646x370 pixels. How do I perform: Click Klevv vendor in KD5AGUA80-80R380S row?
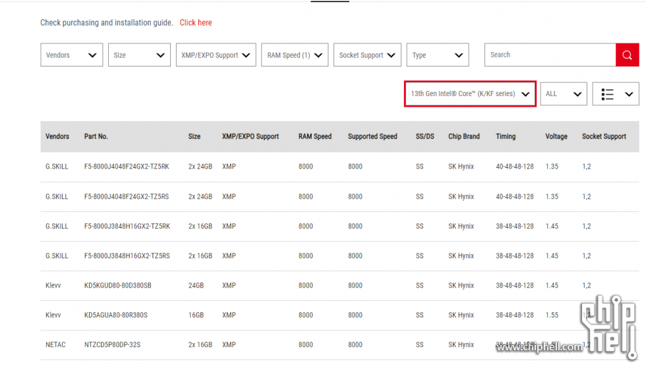click(x=53, y=315)
